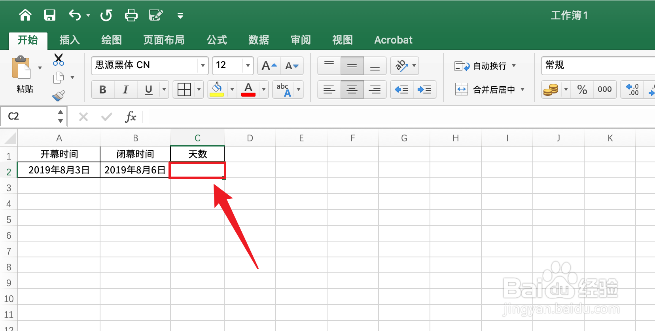Open the customize quick access toolbar arrow
Viewport: 655px width, 331px height.
pyautogui.click(x=180, y=16)
